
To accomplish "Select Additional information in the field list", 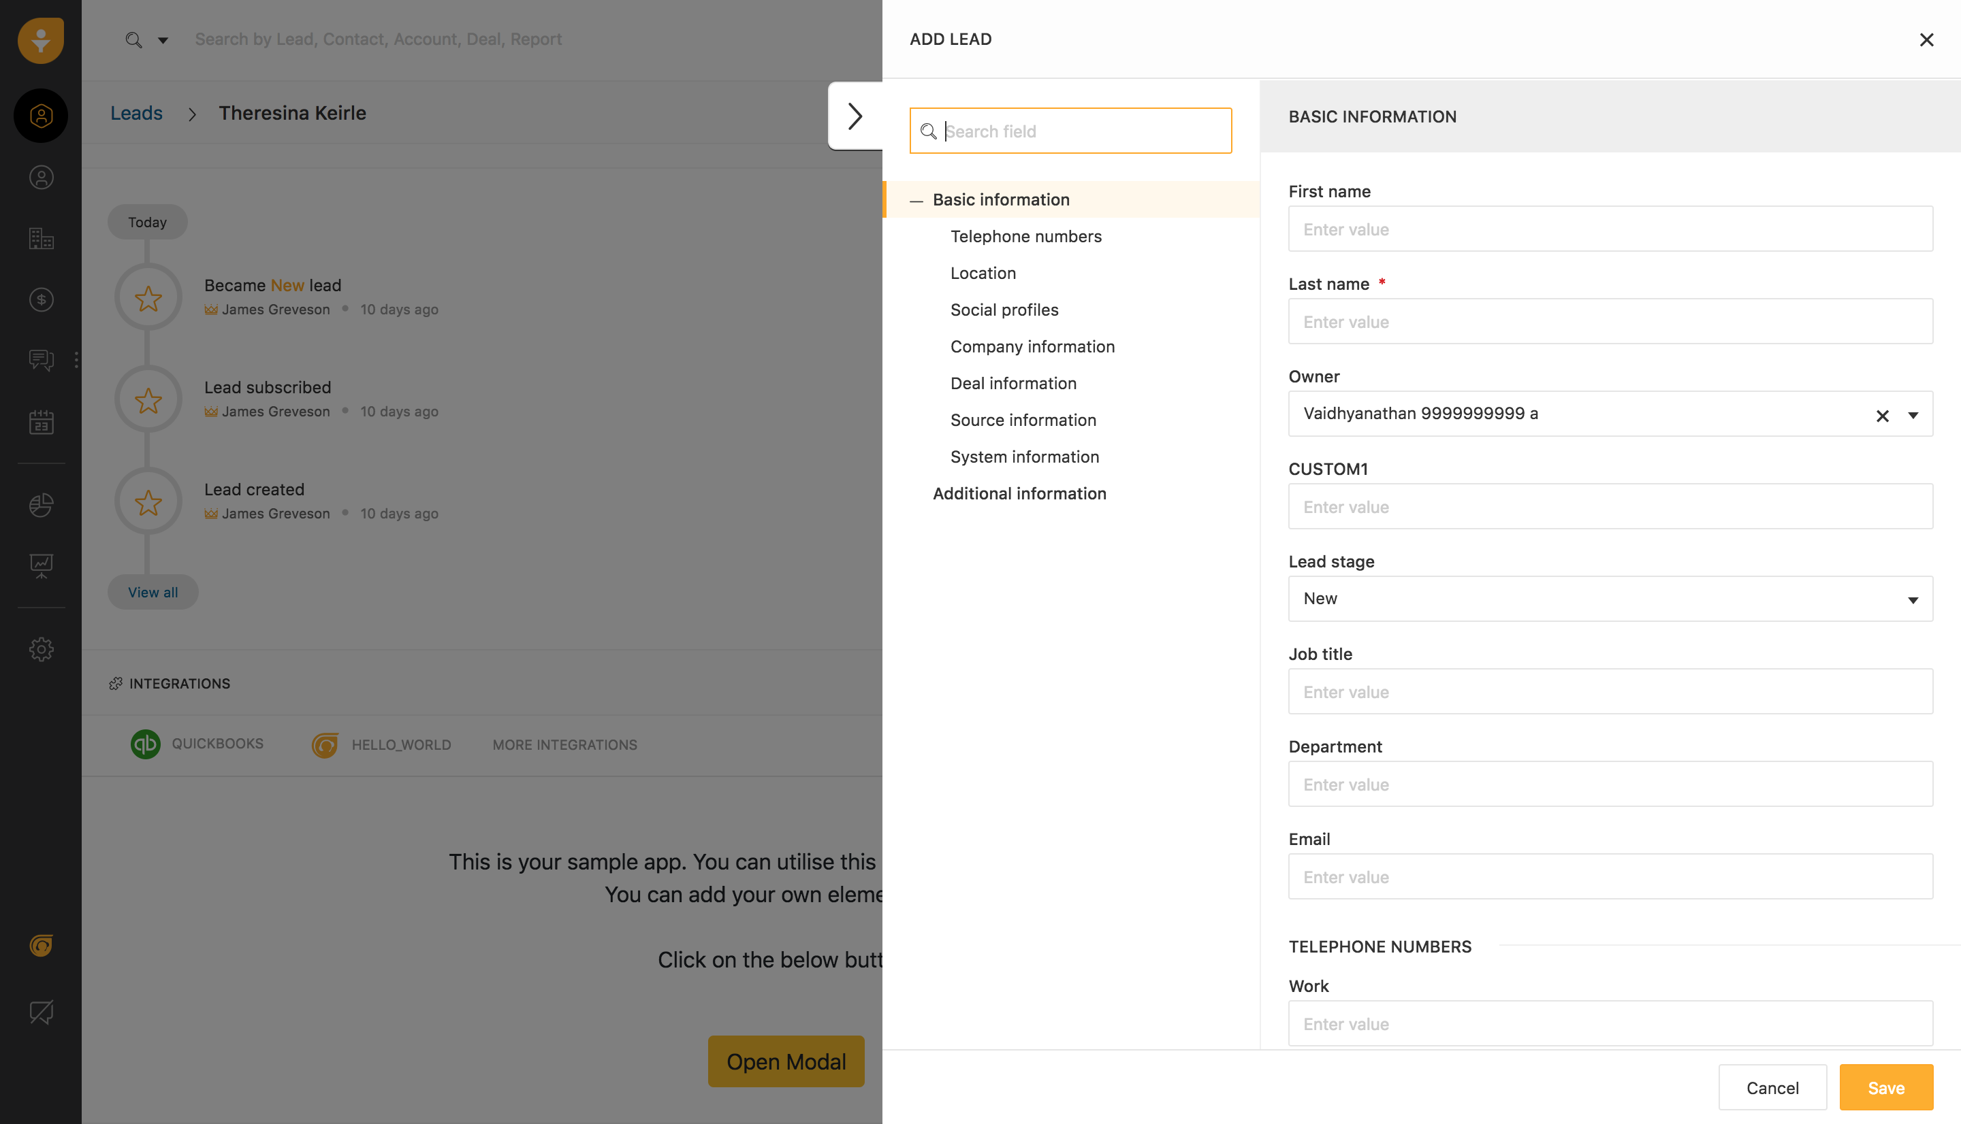I will [1019, 493].
